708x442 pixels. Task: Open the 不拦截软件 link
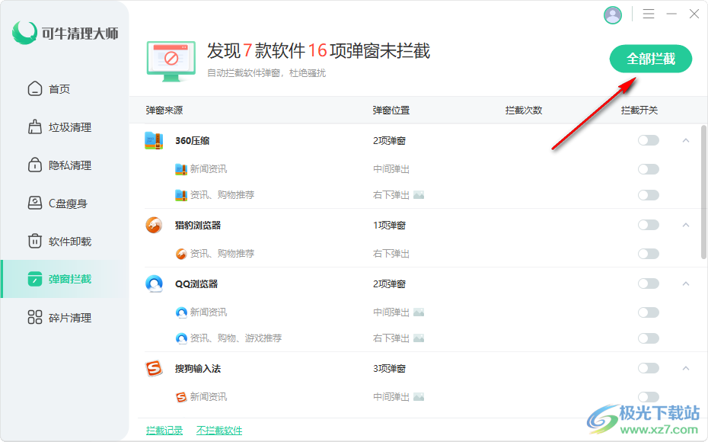tap(219, 431)
